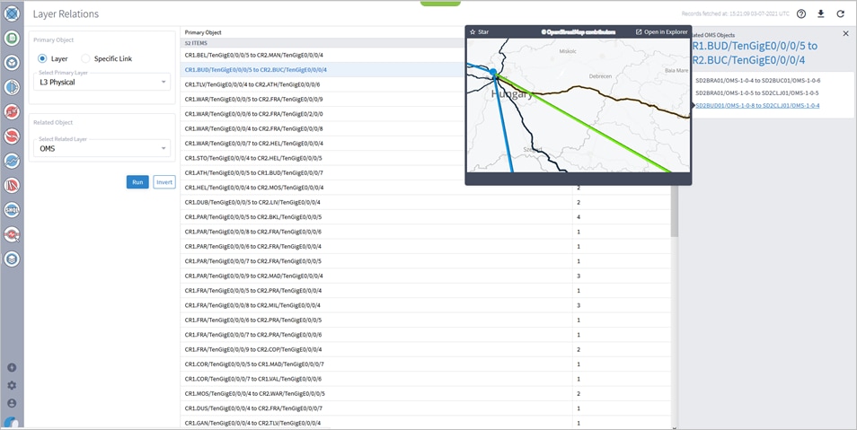
Task: Open the Select Primary Layer dropdown
Action: [102, 82]
